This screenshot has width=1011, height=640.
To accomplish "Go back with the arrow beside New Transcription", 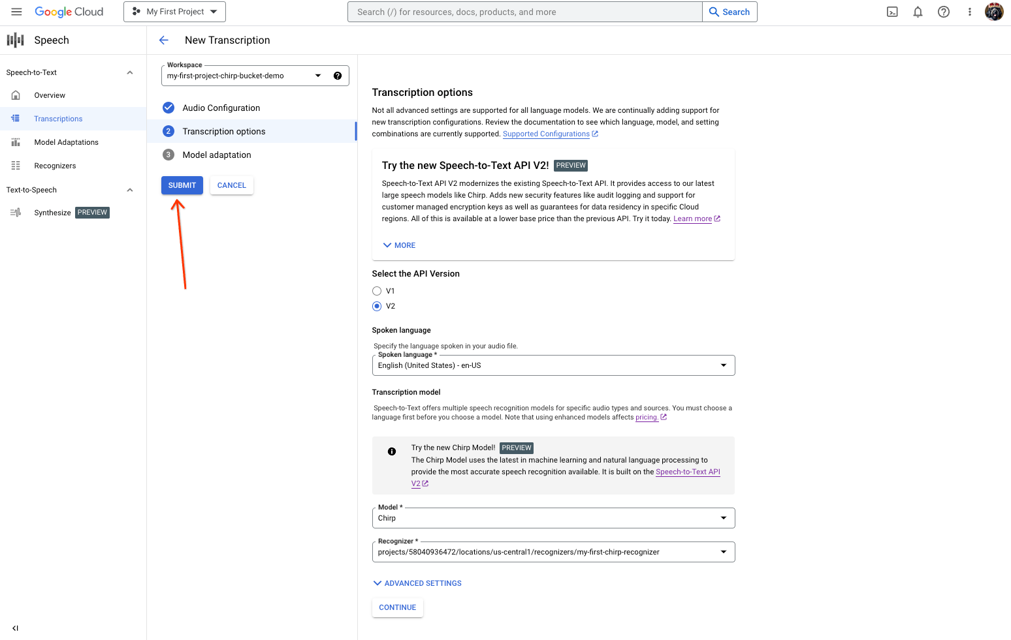I will click(x=164, y=40).
